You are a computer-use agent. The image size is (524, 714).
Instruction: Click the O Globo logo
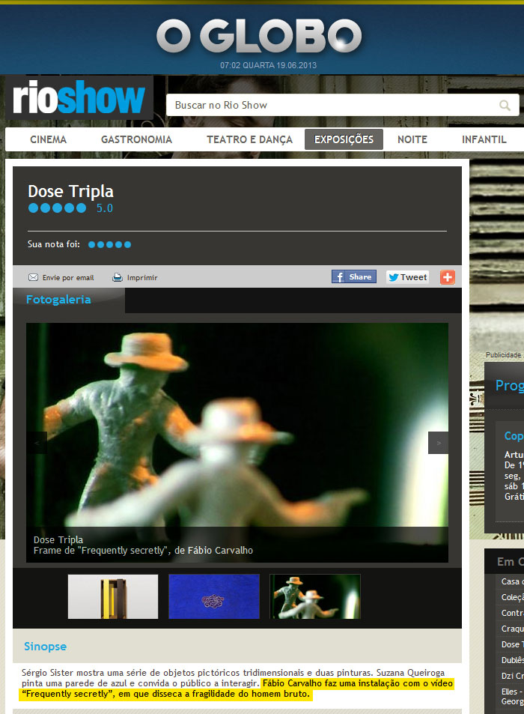point(259,35)
